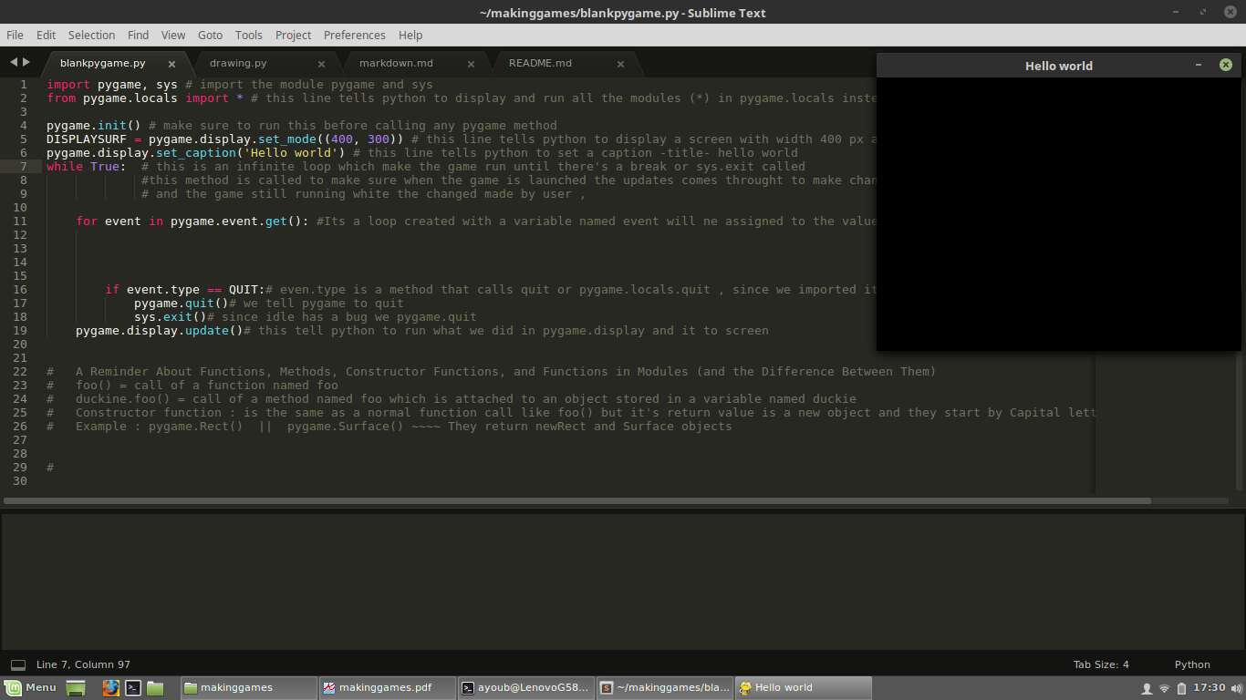Screen dimensions: 1246x700
Task: Change the Python syntax selector
Action: point(1192,664)
